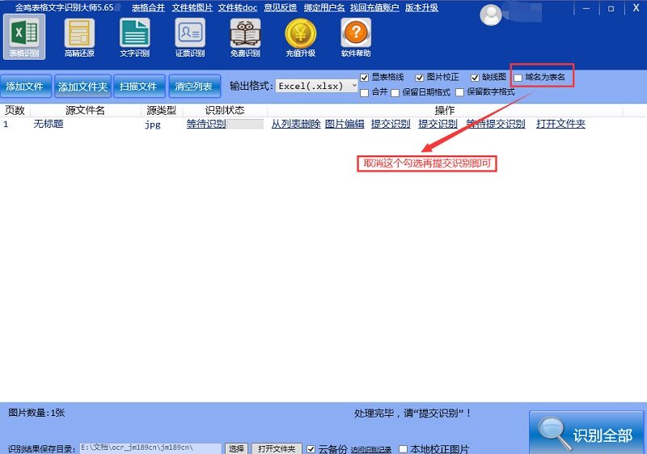Click the 添加文件夹 button
Viewport: 647px width, 454px height.
82,87
